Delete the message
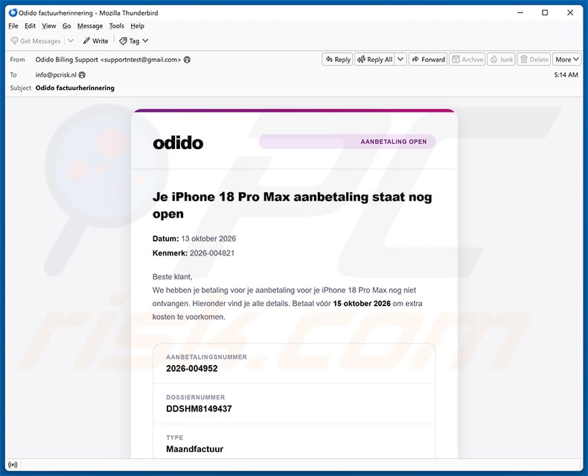 tap(534, 60)
